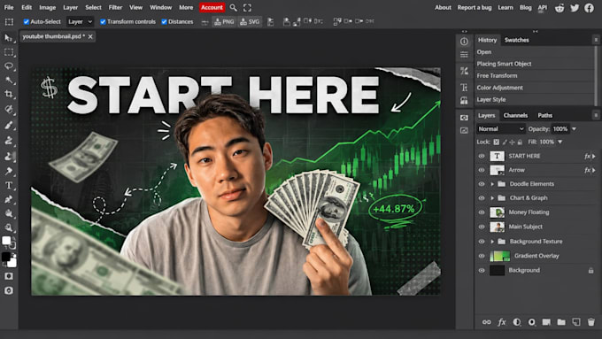Click the red Account button
602x339 pixels.
tap(212, 7)
